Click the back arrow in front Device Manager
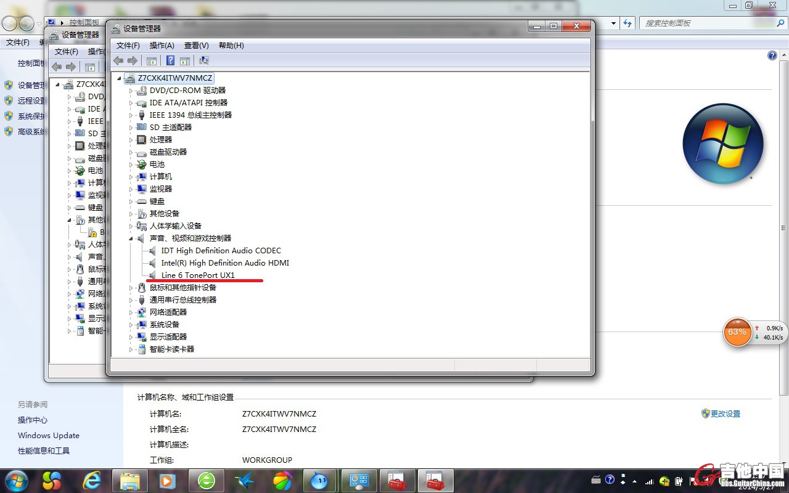 pyautogui.click(x=118, y=60)
